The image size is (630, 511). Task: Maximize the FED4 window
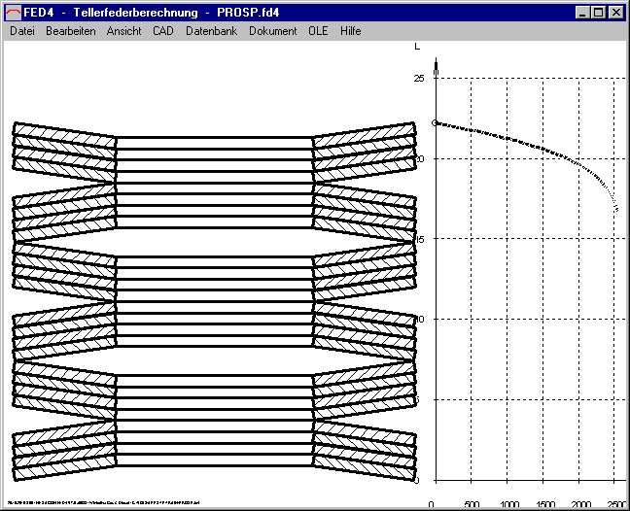[597, 12]
